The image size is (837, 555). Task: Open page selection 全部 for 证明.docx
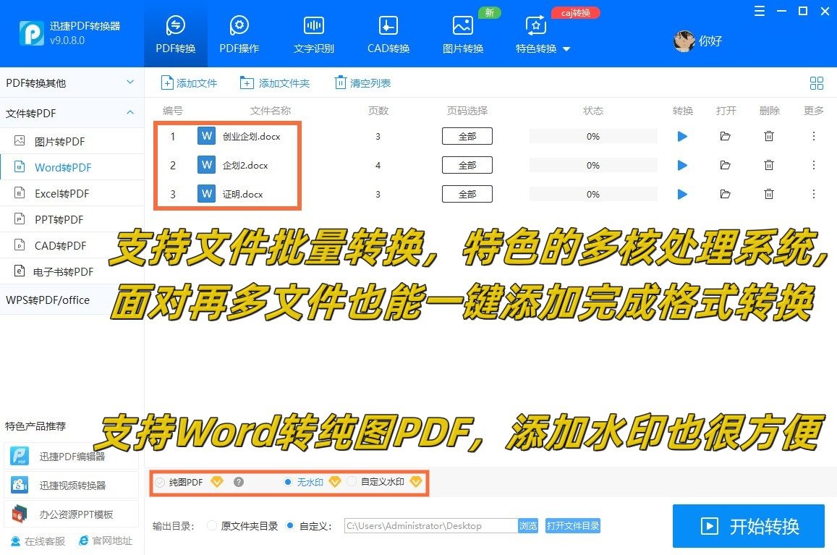[467, 194]
